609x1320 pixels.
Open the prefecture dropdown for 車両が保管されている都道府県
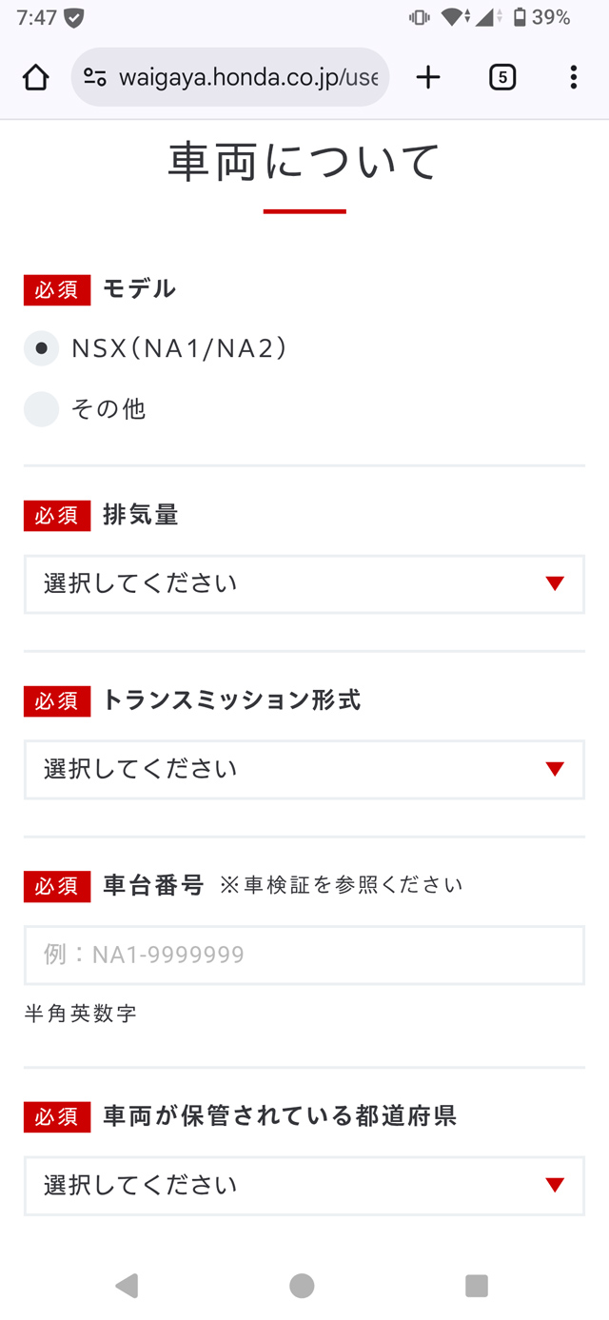(x=304, y=1186)
